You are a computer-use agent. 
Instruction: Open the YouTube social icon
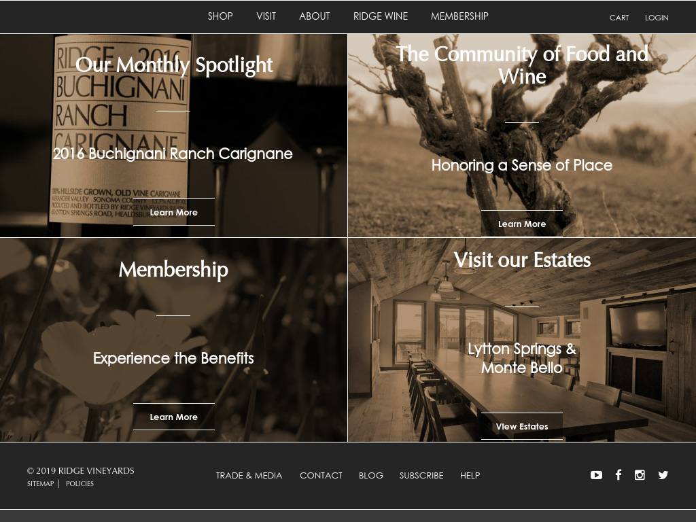point(596,475)
